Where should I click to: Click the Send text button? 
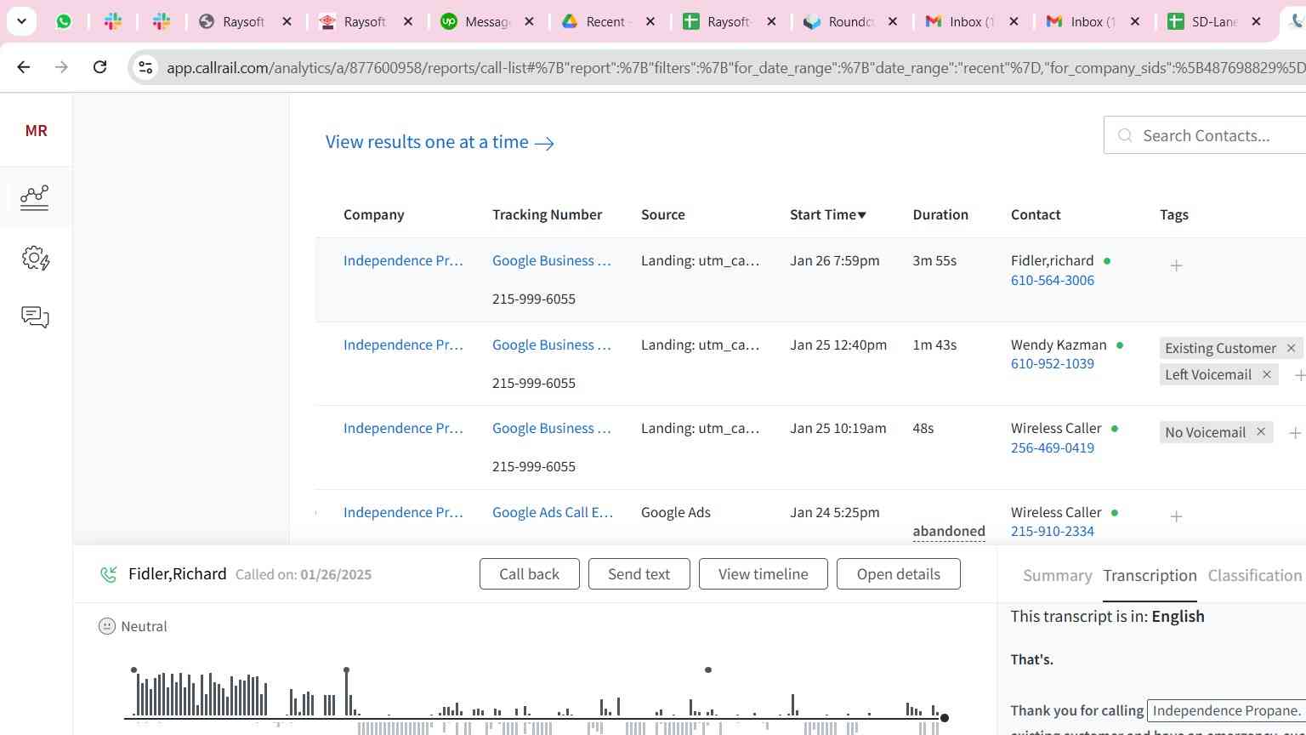tap(639, 574)
